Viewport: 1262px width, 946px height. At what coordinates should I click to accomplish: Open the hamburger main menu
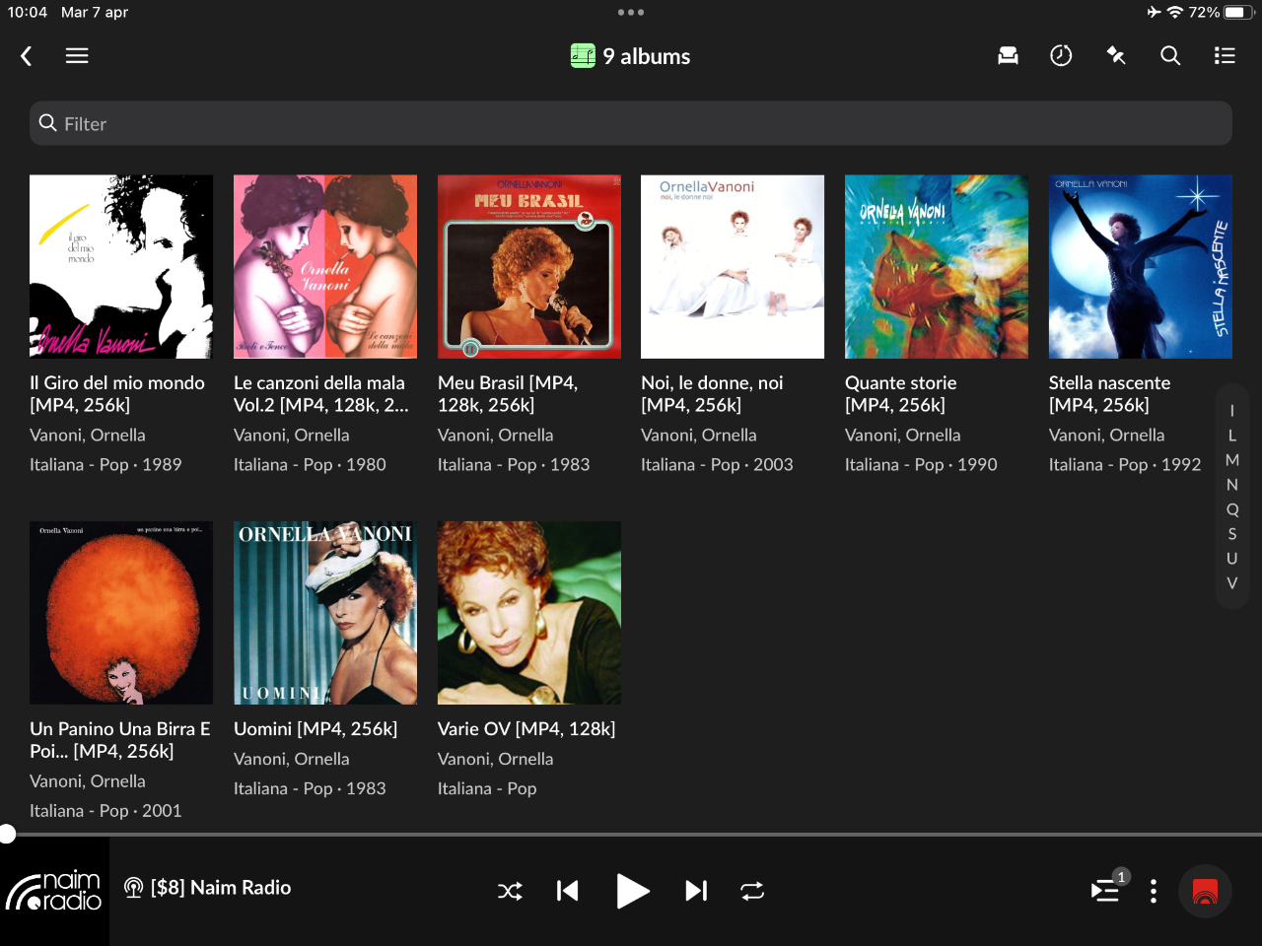click(77, 56)
